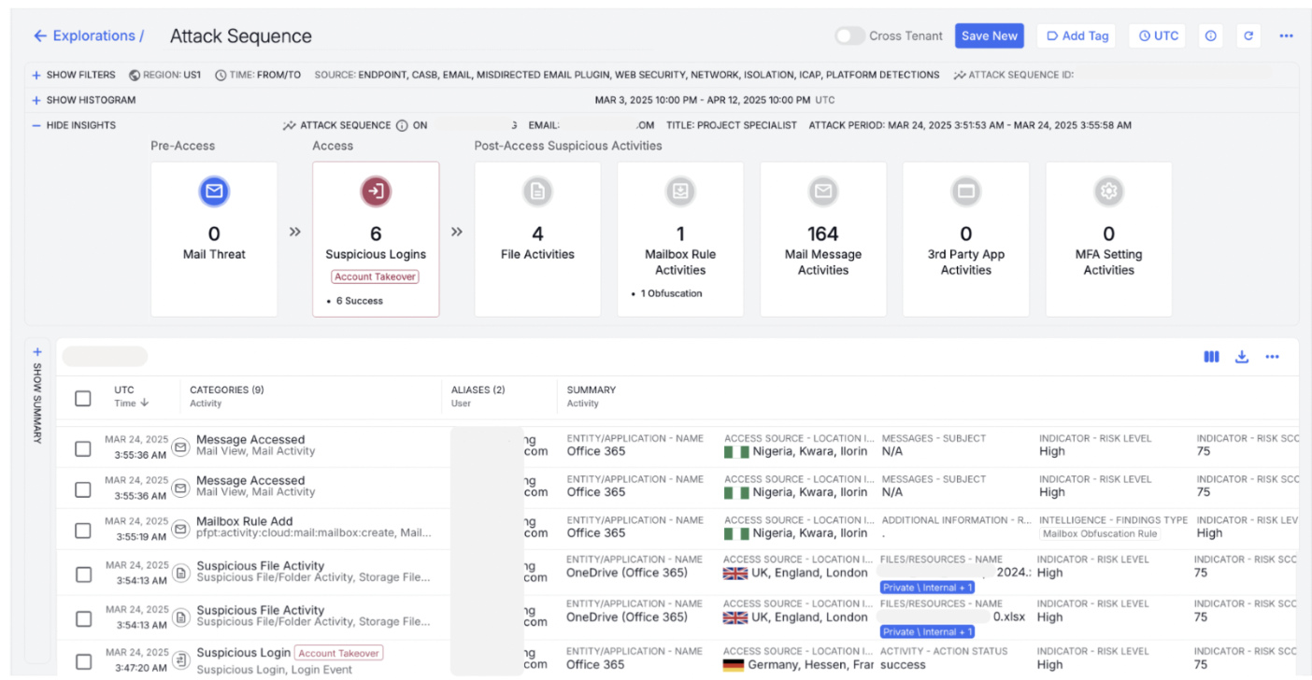Open the table's overflow menu with three dots
The image size is (1312, 680).
click(x=1272, y=356)
